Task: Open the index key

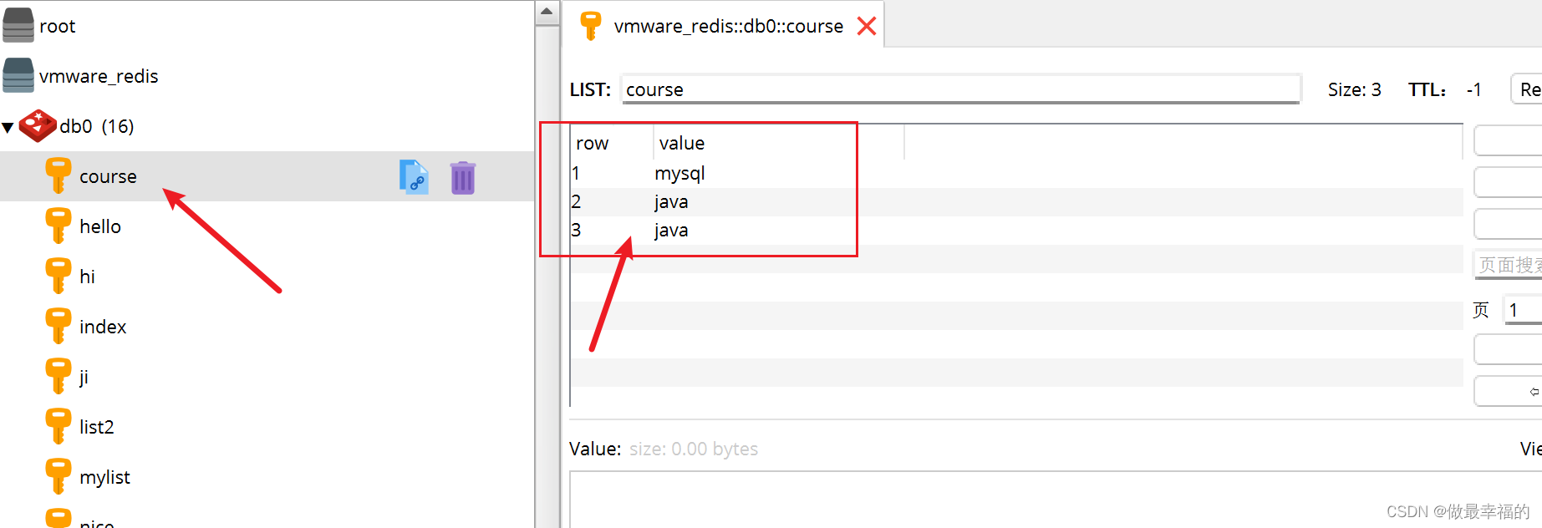Action: (103, 327)
